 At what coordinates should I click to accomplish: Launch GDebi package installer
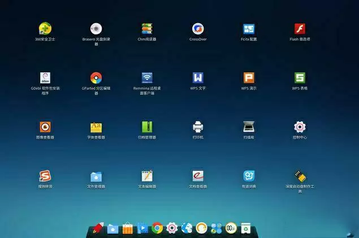45,78
